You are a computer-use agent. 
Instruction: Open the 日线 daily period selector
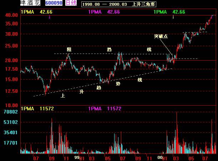(x=71, y=3)
